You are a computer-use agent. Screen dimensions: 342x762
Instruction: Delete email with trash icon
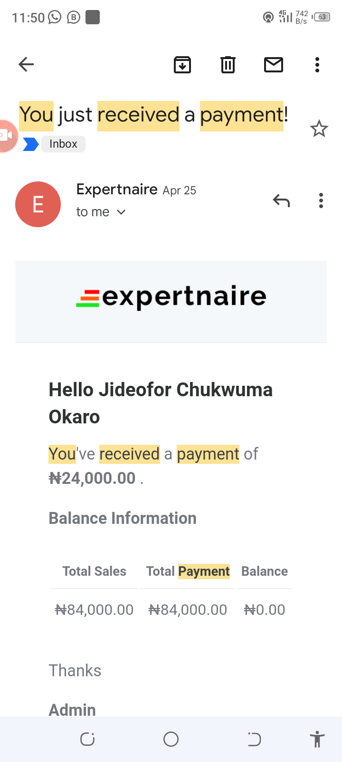tap(228, 64)
